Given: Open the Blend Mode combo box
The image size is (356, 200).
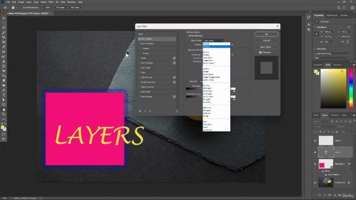Looking at the screenshot, I should [x=213, y=41].
